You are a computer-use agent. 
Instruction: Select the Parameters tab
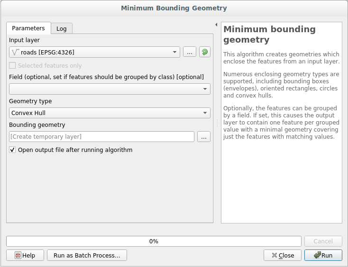tap(28, 28)
